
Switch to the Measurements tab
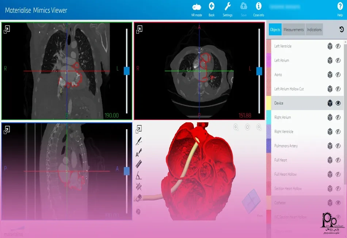pos(294,30)
